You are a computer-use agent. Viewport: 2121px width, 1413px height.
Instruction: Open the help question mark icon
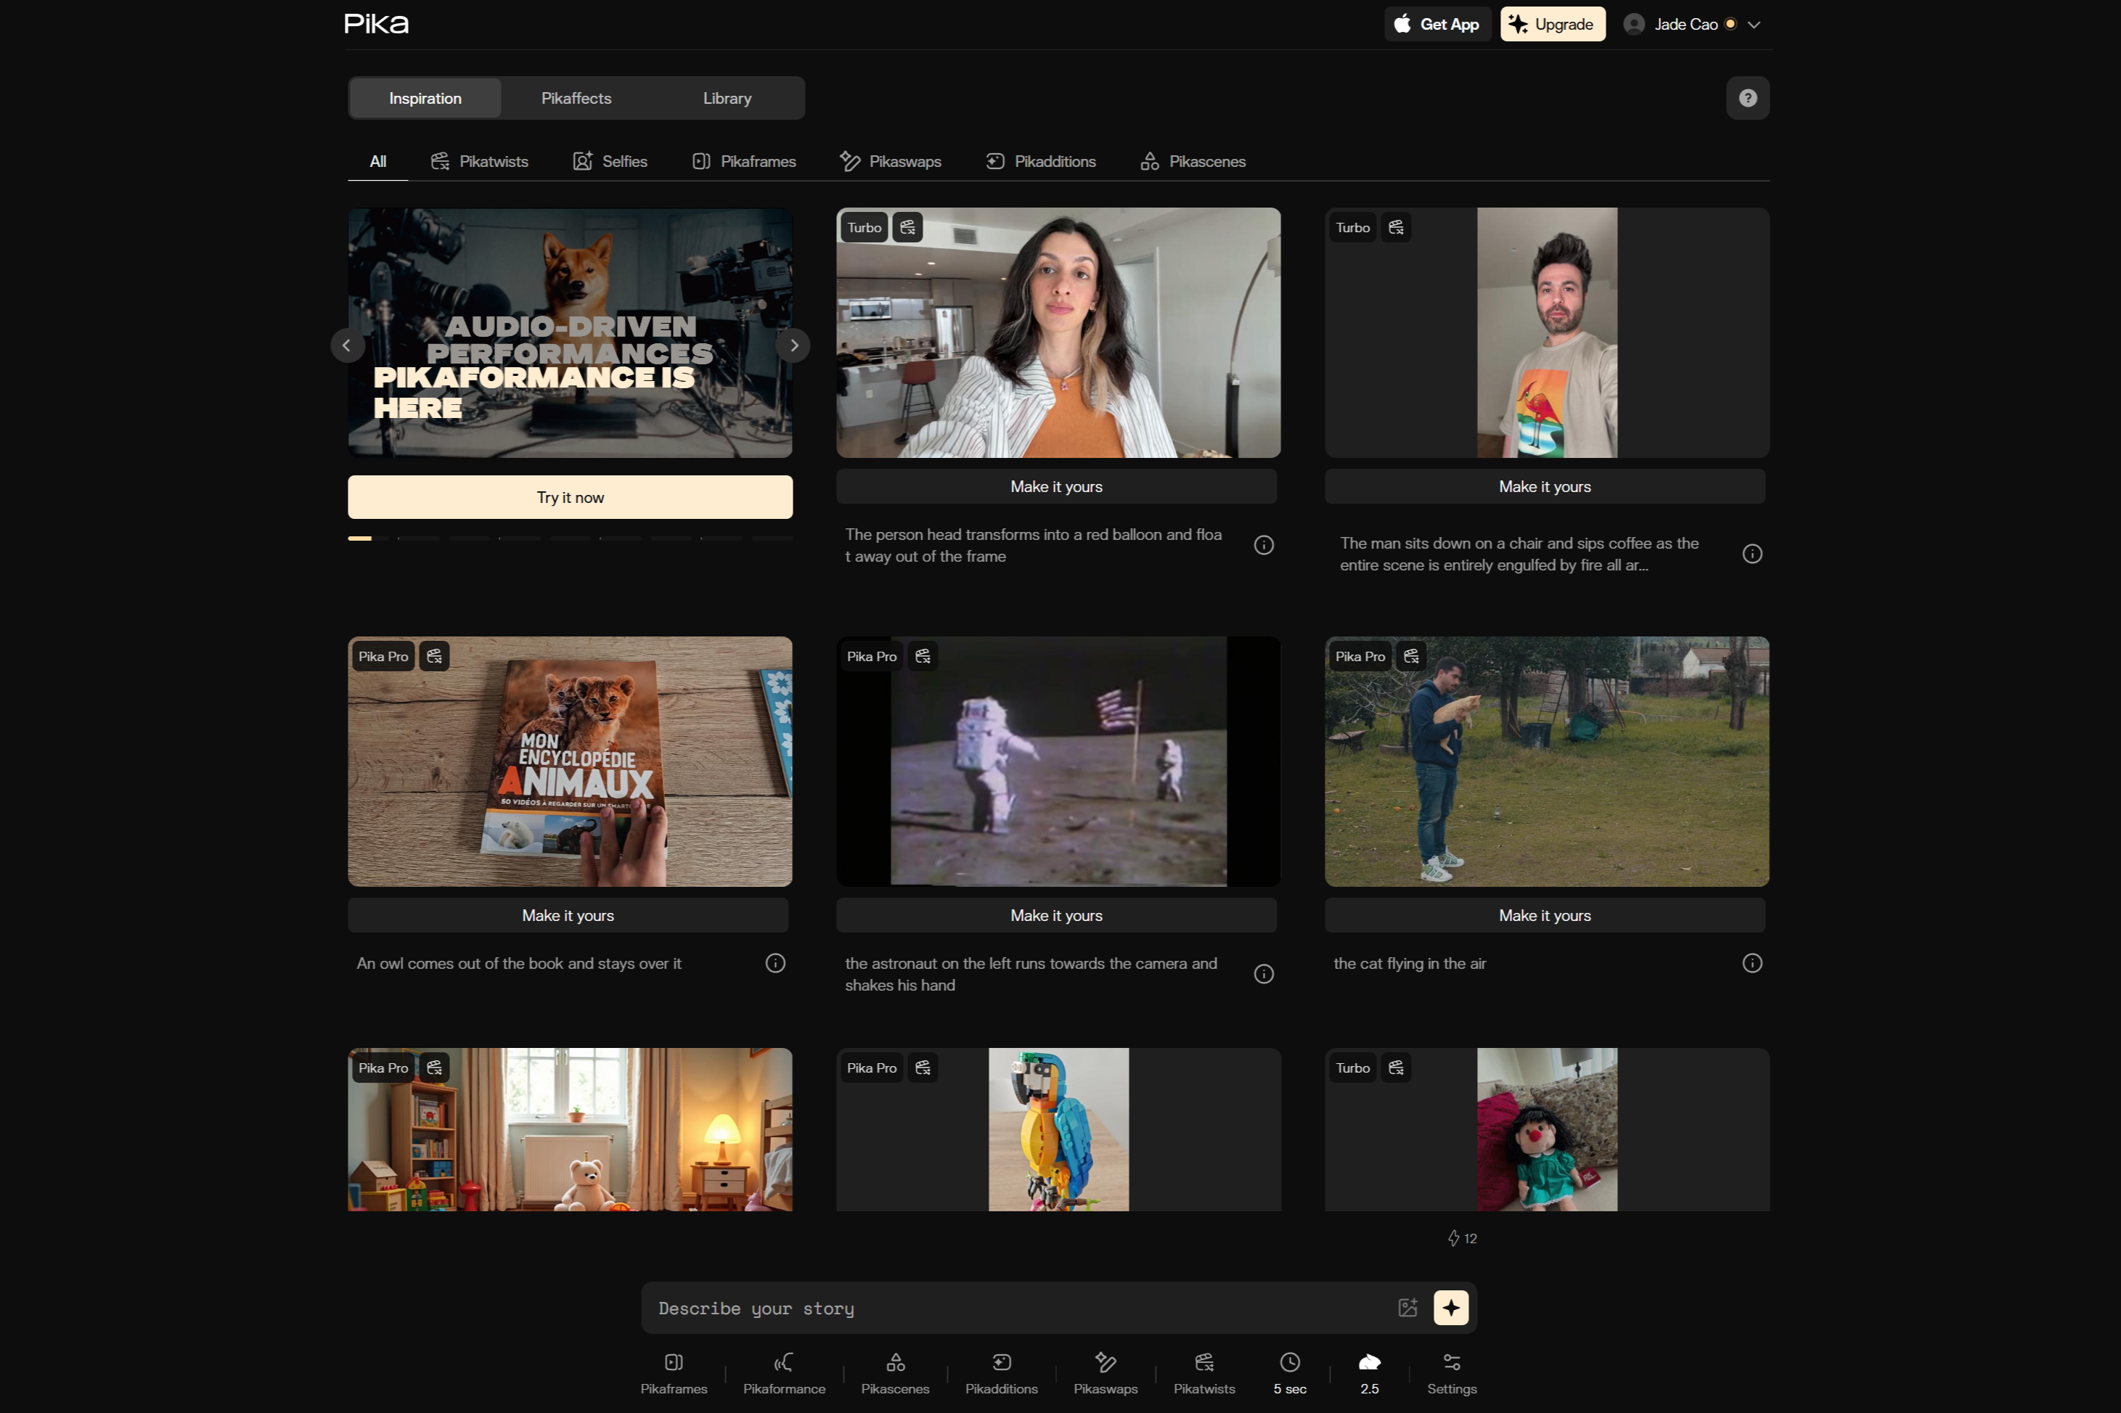(x=1747, y=98)
